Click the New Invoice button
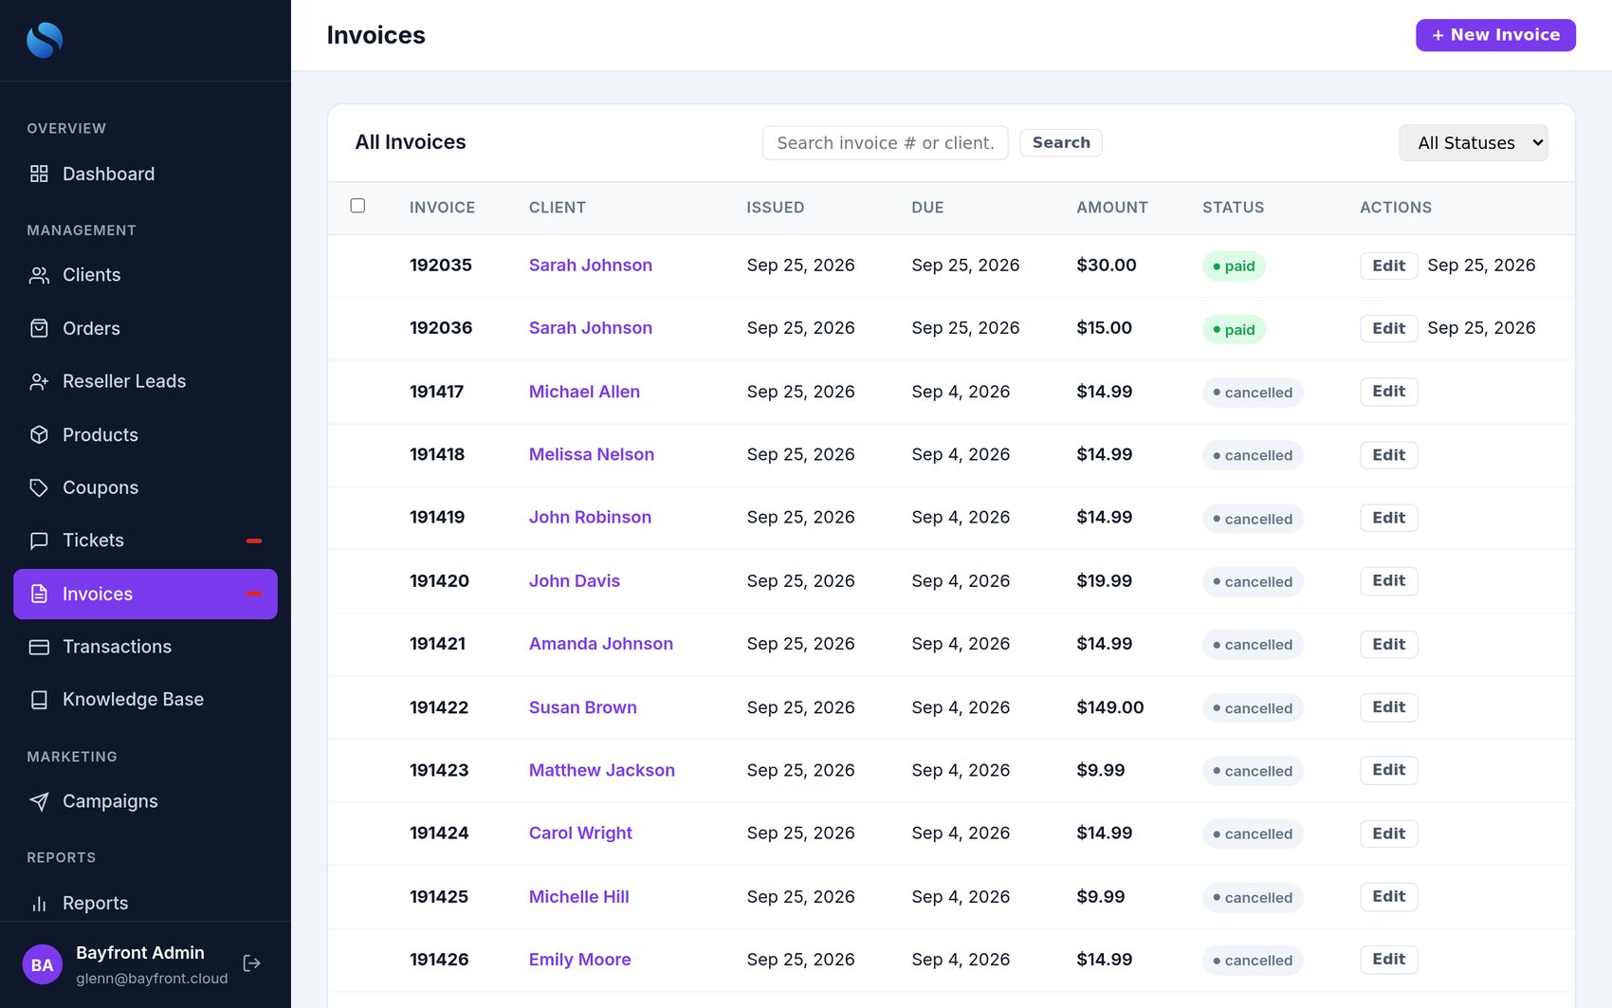 pyautogui.click(x=1495, y=35)
